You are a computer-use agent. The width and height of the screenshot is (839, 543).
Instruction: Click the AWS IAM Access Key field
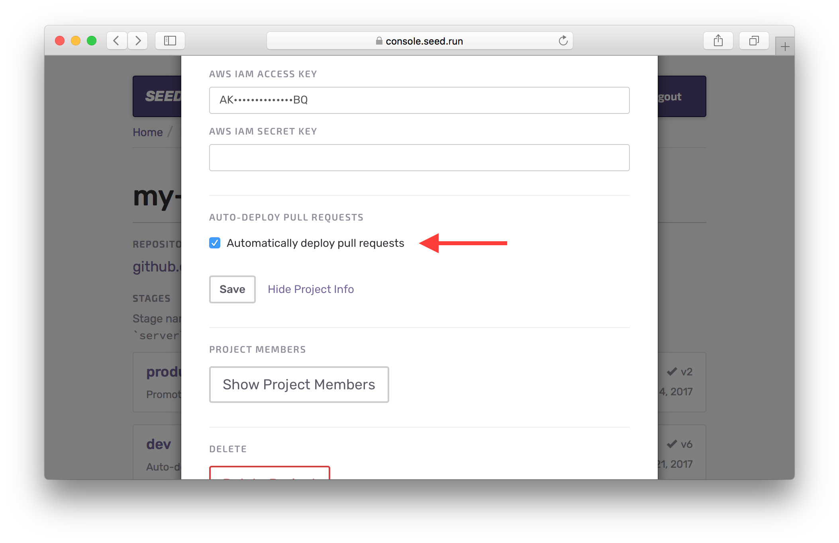tap(419, 100)
